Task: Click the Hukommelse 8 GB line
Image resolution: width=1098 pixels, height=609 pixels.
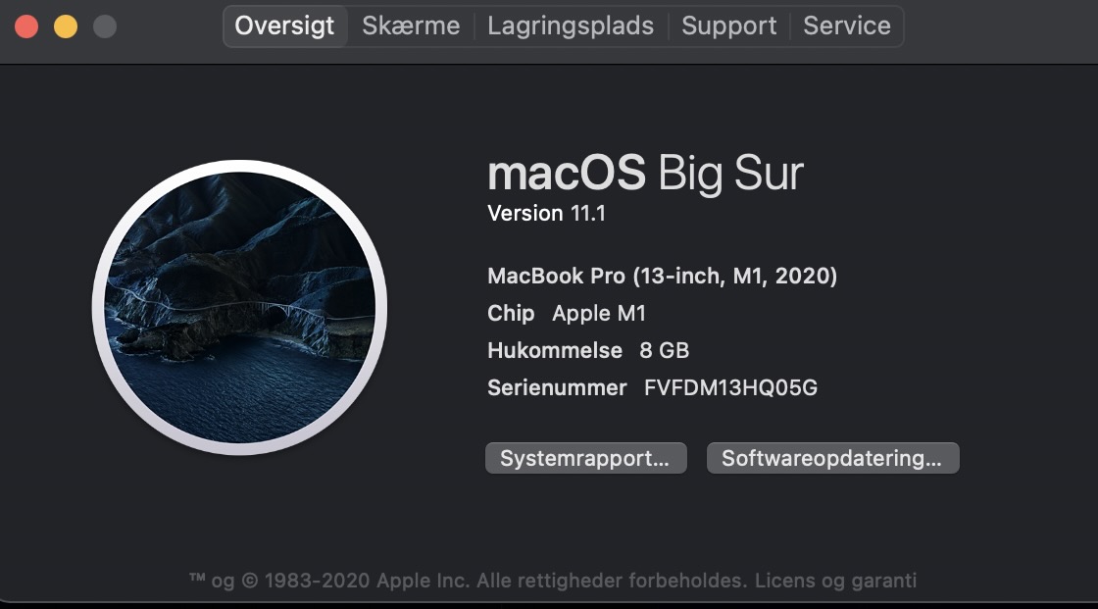Action: 588,350
